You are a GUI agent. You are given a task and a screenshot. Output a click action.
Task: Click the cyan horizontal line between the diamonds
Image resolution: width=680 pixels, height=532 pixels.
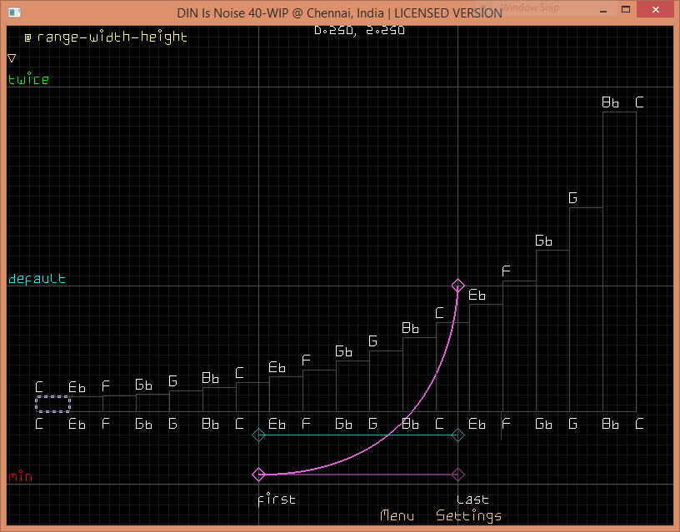point(358,435)
